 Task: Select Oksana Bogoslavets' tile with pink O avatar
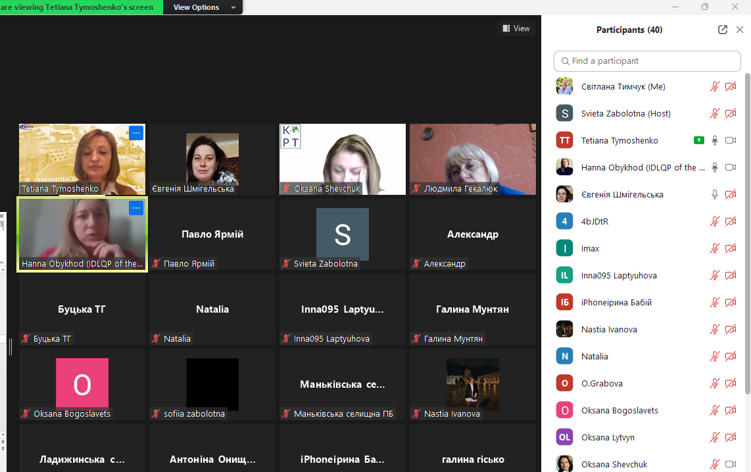tap(82, 384)
